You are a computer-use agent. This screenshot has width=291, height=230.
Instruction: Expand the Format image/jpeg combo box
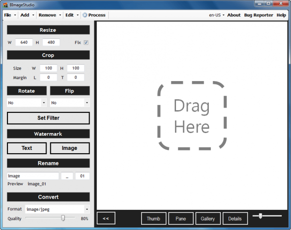pyautogui.click(x=57, y=209)
